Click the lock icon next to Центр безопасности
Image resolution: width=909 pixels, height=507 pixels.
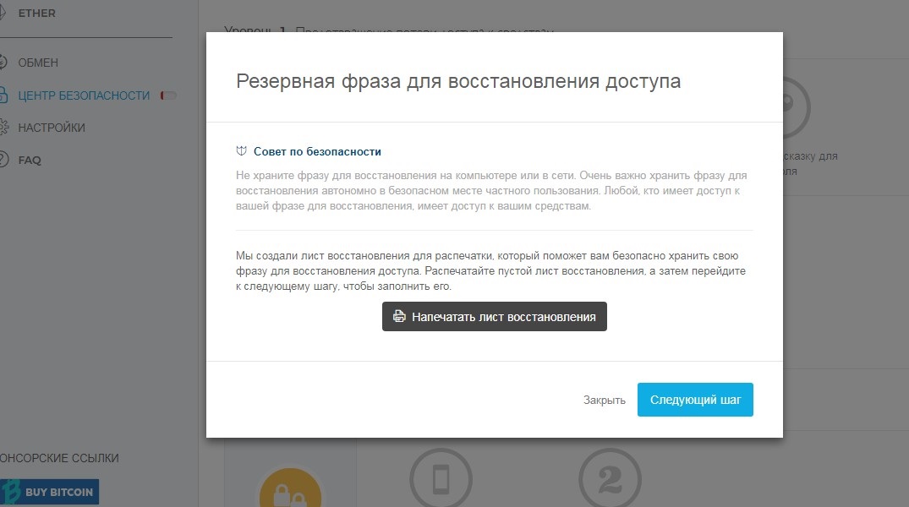pyautogui.click(x=3, y=95)
